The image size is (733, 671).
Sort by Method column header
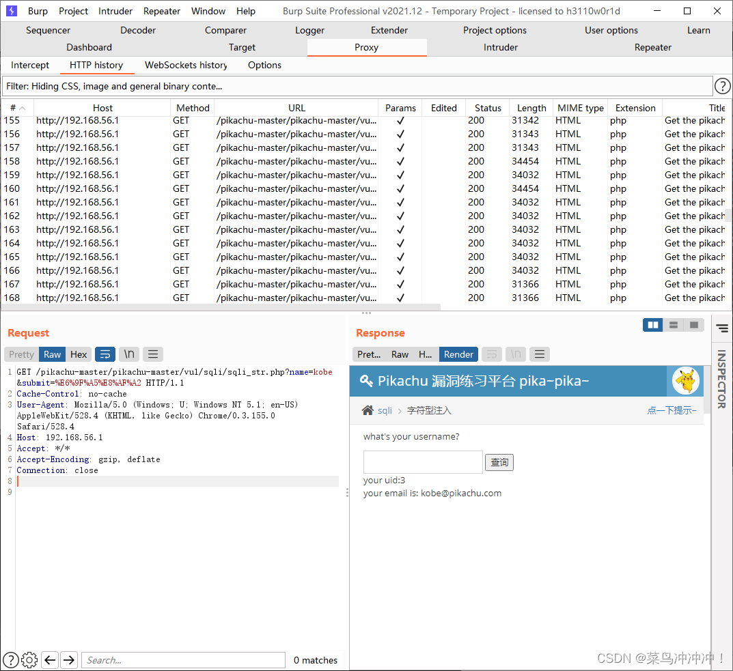[x=193, y=108]
